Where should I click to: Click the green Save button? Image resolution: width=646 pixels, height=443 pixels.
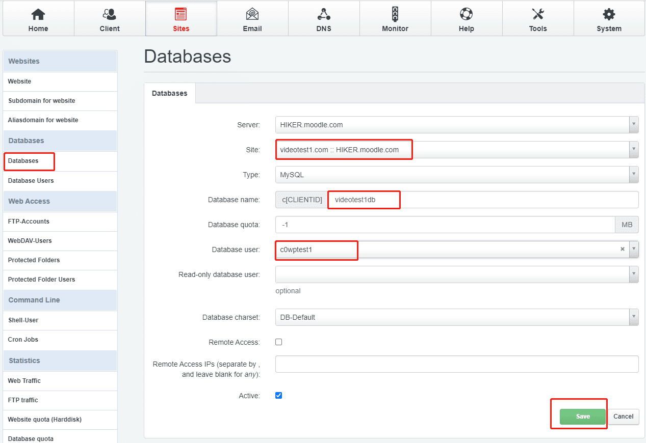pos(583,417)
